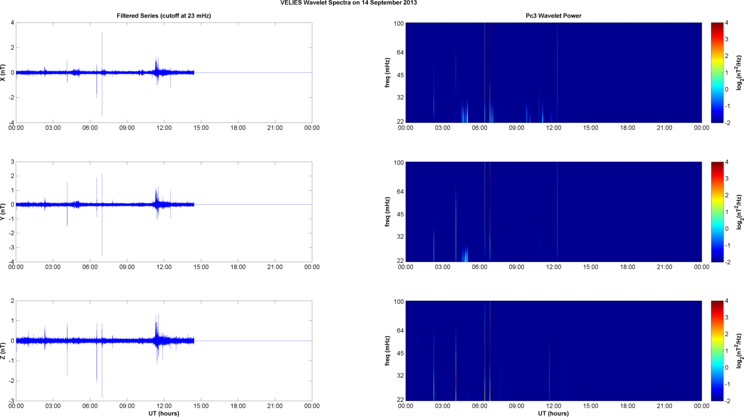Click the bottom spectrogram's freq (mHz) label

[x=387, y=351]
